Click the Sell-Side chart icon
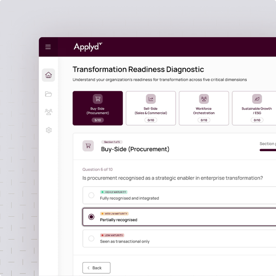Image resolution: width=276 pixels, height=276 pixels. click(x=151, y=98)
